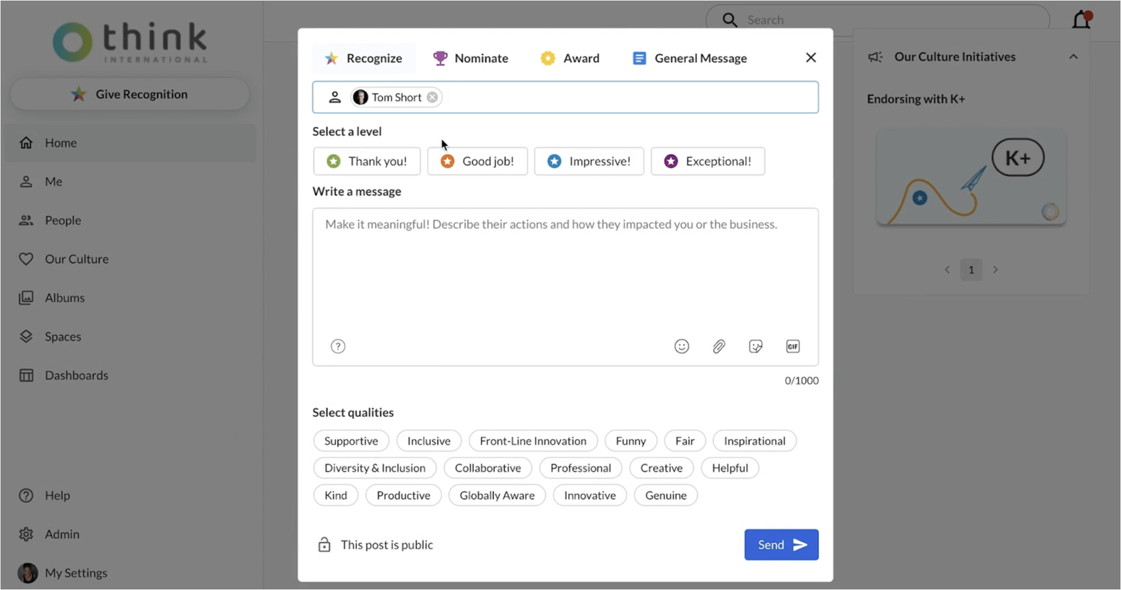Select the Exceptional! level
The image size is (1121, 590).
(708, 161)
